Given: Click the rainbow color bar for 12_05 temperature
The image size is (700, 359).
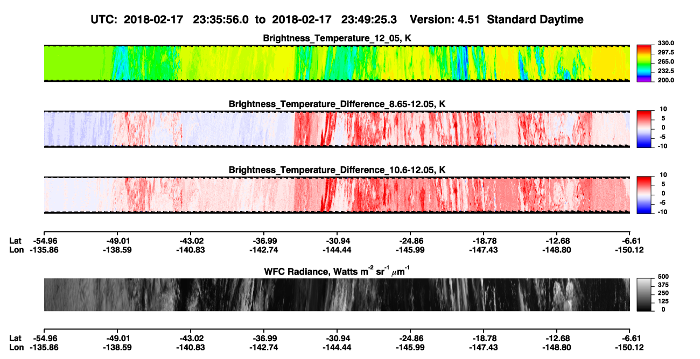Looking at the screenshot, I should coord(644,63).
